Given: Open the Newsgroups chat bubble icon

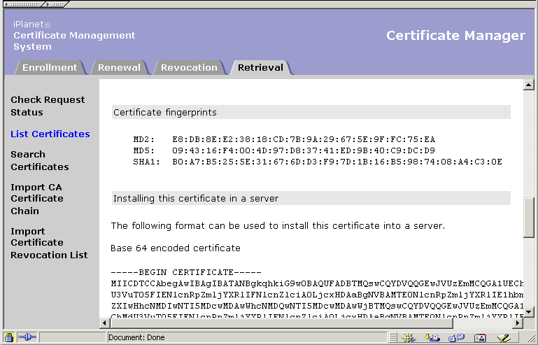Looking at the screenshot, I should [456, 338].
